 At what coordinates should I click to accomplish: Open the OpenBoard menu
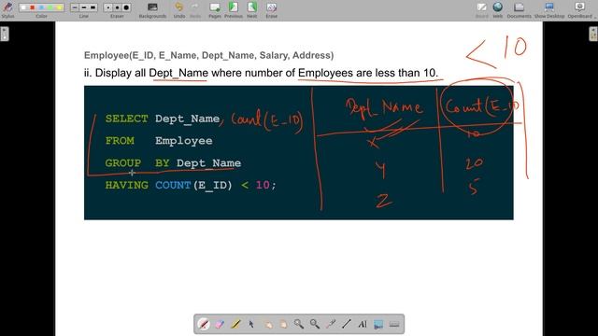tap(580, 9)
